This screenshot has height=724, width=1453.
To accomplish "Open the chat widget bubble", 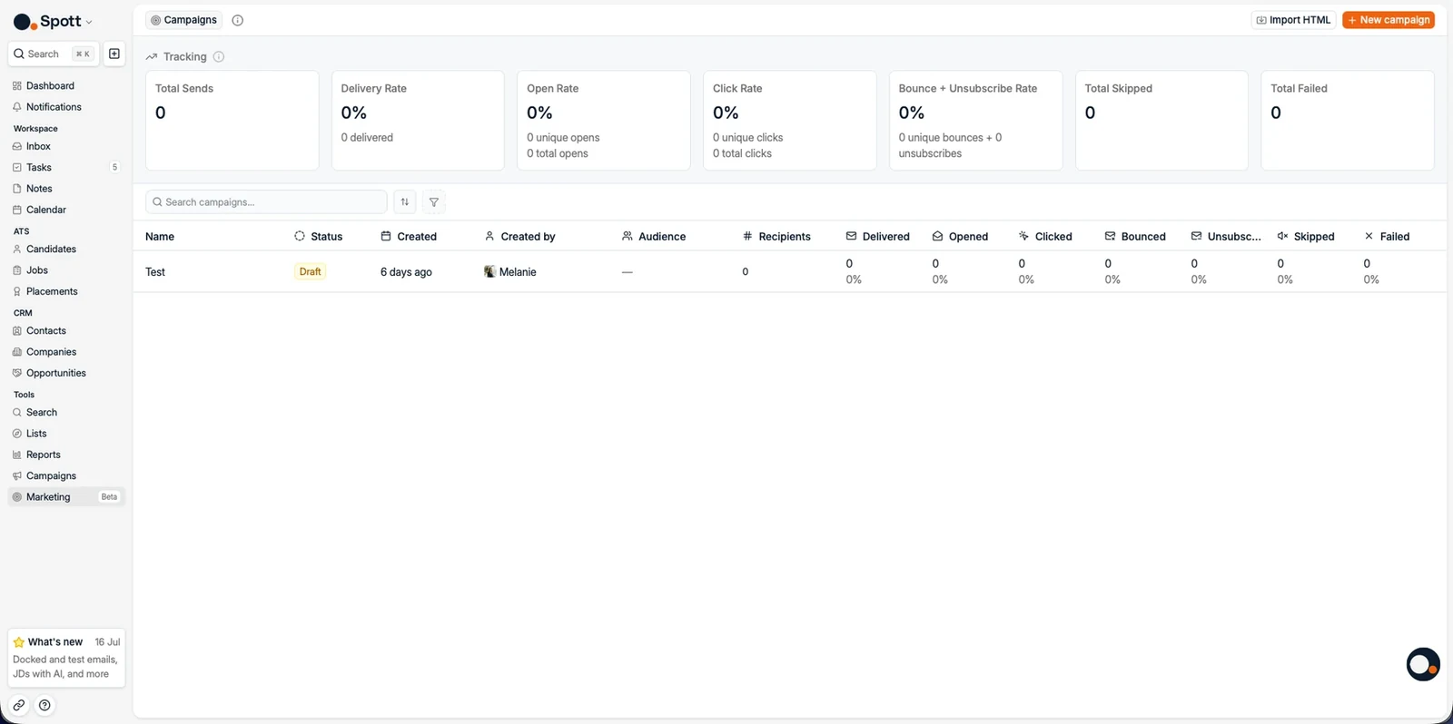I will [1423, 664].
